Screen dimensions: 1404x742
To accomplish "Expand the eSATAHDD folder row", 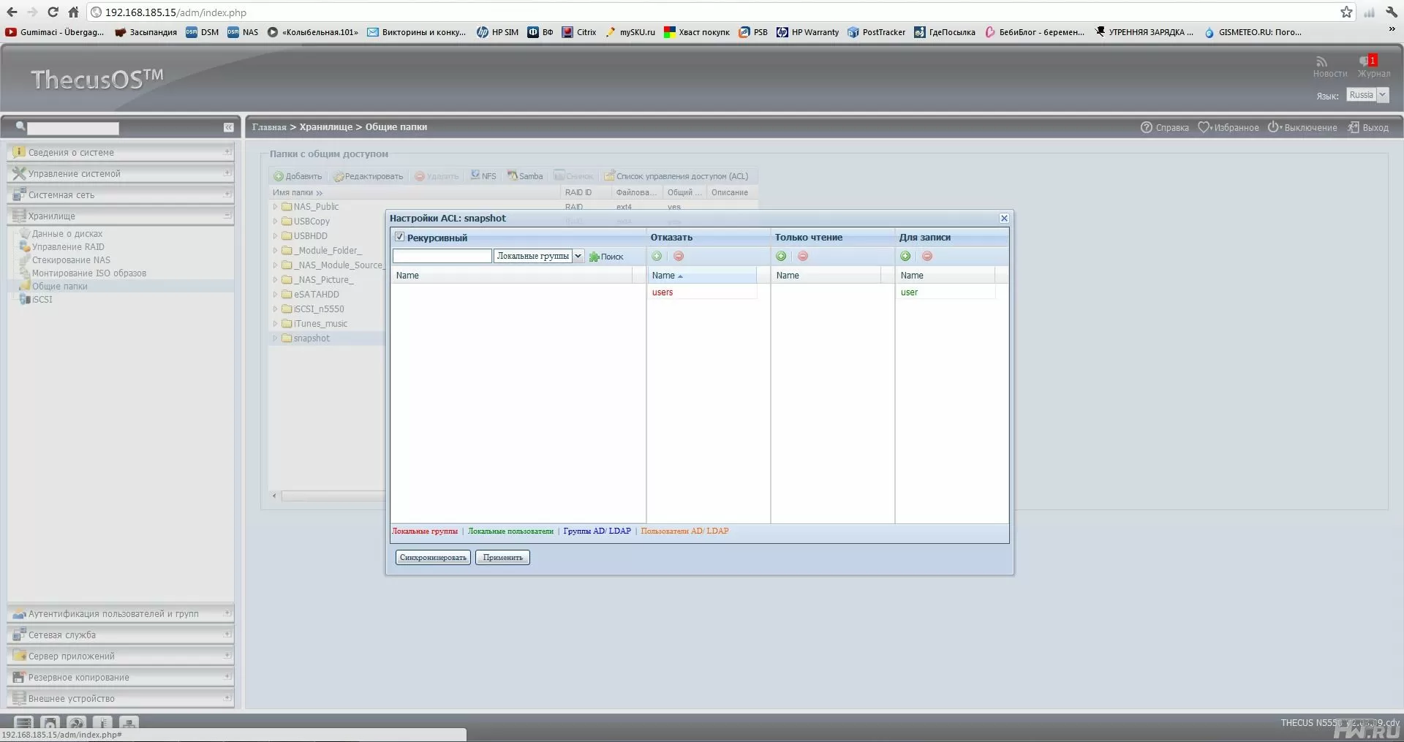I will [x=276, y=295].
